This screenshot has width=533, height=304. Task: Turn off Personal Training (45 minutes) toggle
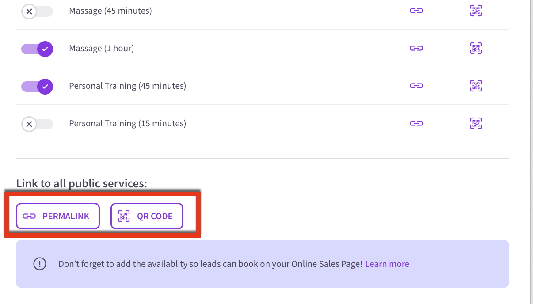37,86
